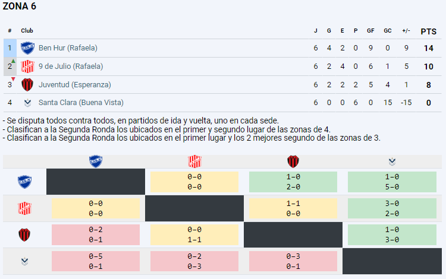Click green up arrow beside position 2
The height and width of the screenshot is (279, 446).
[x=13, y=61]
